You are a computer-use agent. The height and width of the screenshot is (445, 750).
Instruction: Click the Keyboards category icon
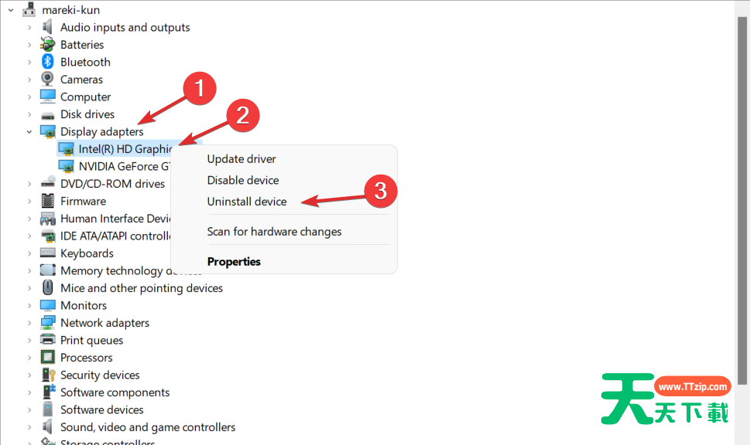tap(48, 253)
